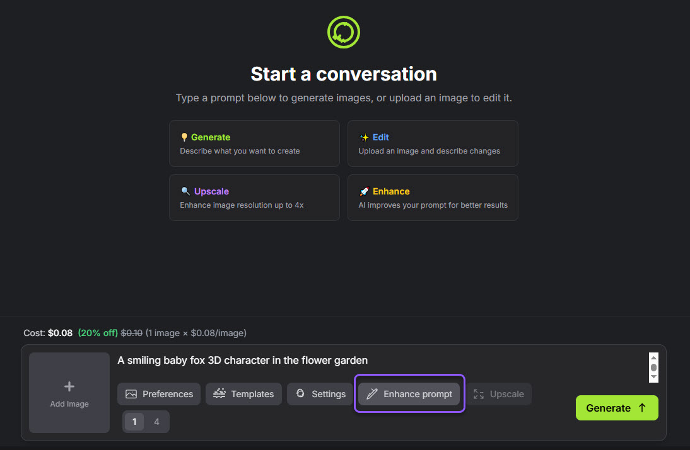Image resolution: width=690 pixels, height=450 pixels.
Task: Switch image count to 4
Action: 156,422
